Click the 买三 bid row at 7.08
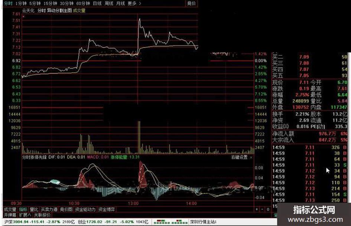Screen dimensions: 351x226 (x=310, y=63)
